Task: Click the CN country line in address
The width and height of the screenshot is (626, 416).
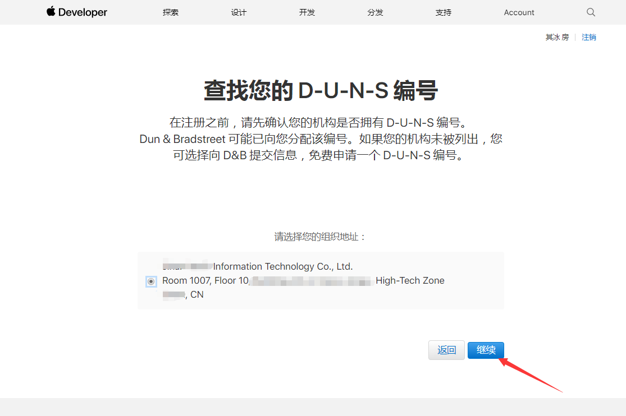Action: click(x=197, y=294)
